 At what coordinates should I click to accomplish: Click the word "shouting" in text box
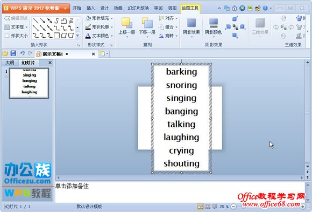pos(181,163)
